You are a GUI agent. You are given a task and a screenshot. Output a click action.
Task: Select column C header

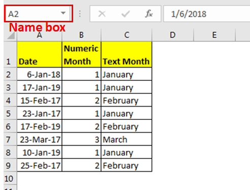point(127,35)
